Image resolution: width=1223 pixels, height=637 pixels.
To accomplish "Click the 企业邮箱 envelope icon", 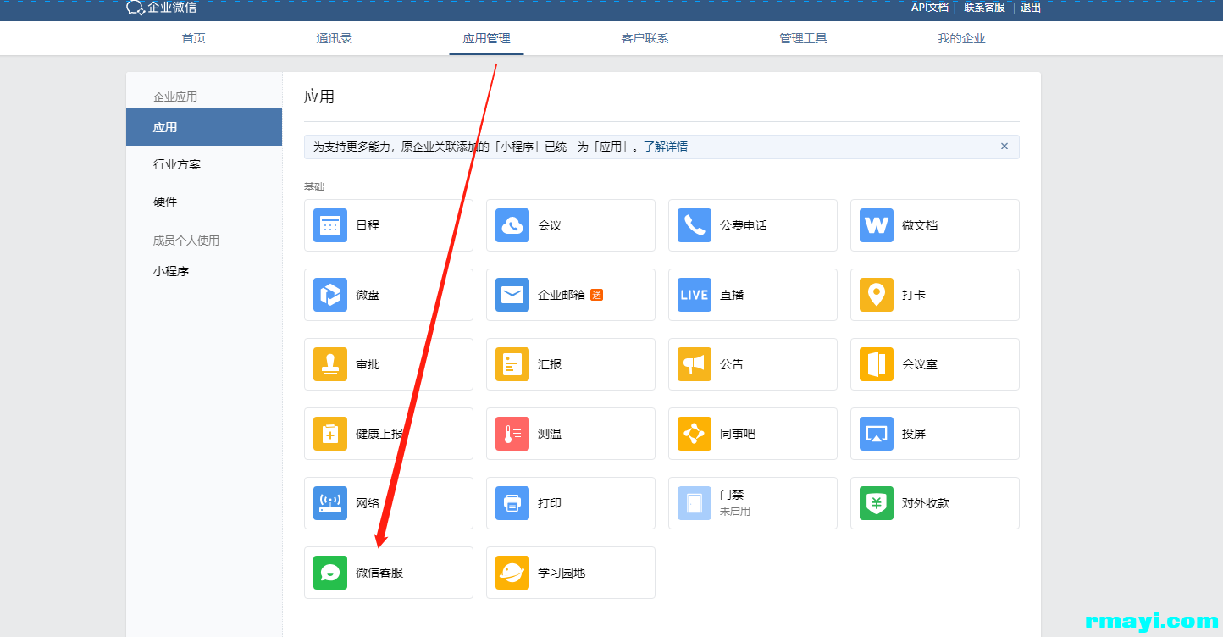I will [512, 295].
